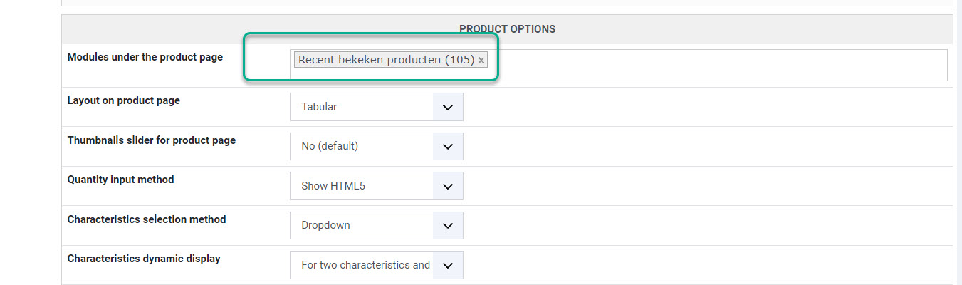Click the chevron beside For two characteristics
The width and height of the screenshot is (962, 285).
pos(447,265)
